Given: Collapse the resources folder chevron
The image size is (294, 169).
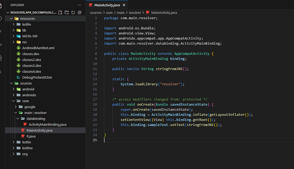Looking at the screenshot, I should (x=11, y=18).
